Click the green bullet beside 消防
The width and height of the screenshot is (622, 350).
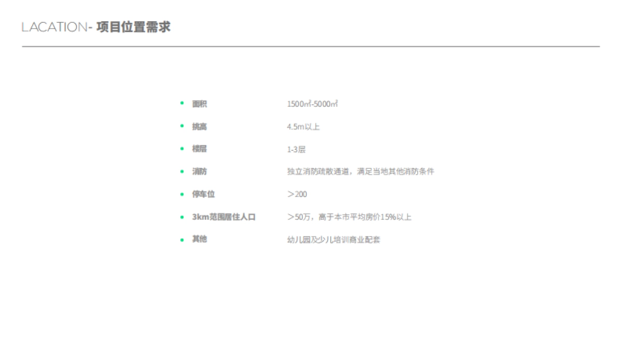coord(181,171)
